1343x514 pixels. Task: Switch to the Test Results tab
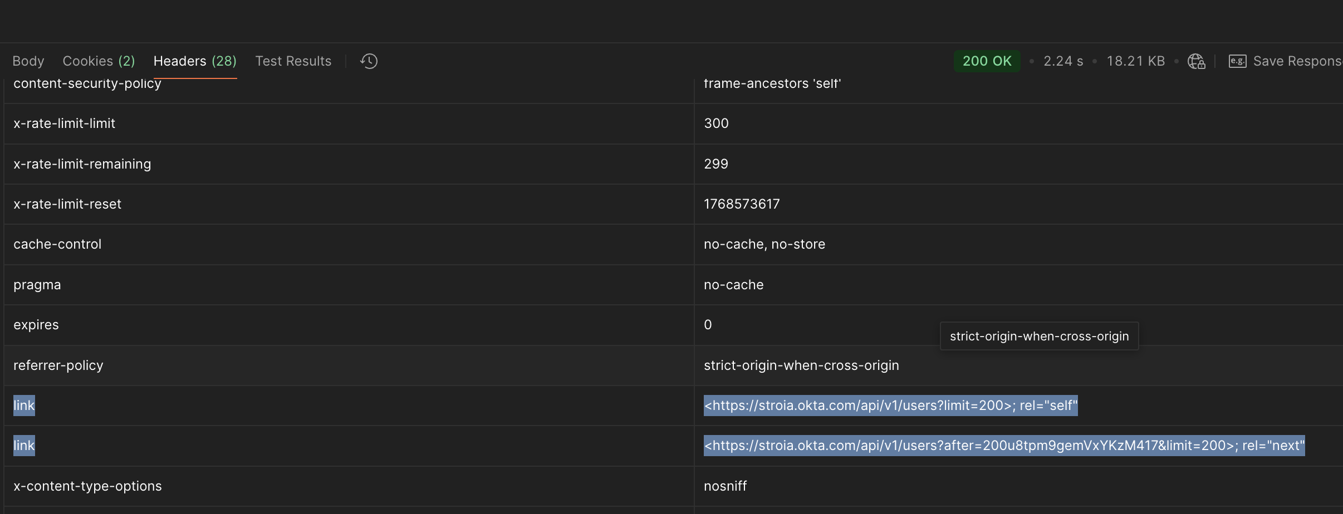(x=293, y=61)
